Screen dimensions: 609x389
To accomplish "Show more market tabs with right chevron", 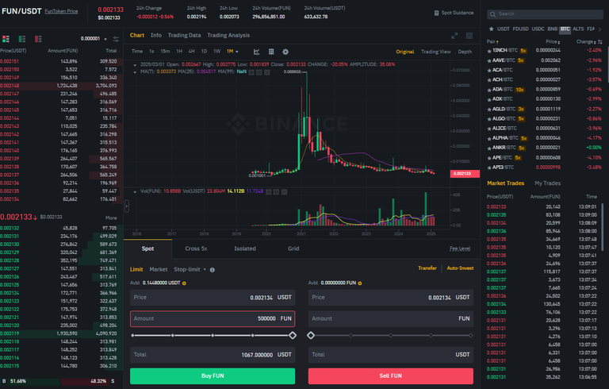I will click(600, 29).
